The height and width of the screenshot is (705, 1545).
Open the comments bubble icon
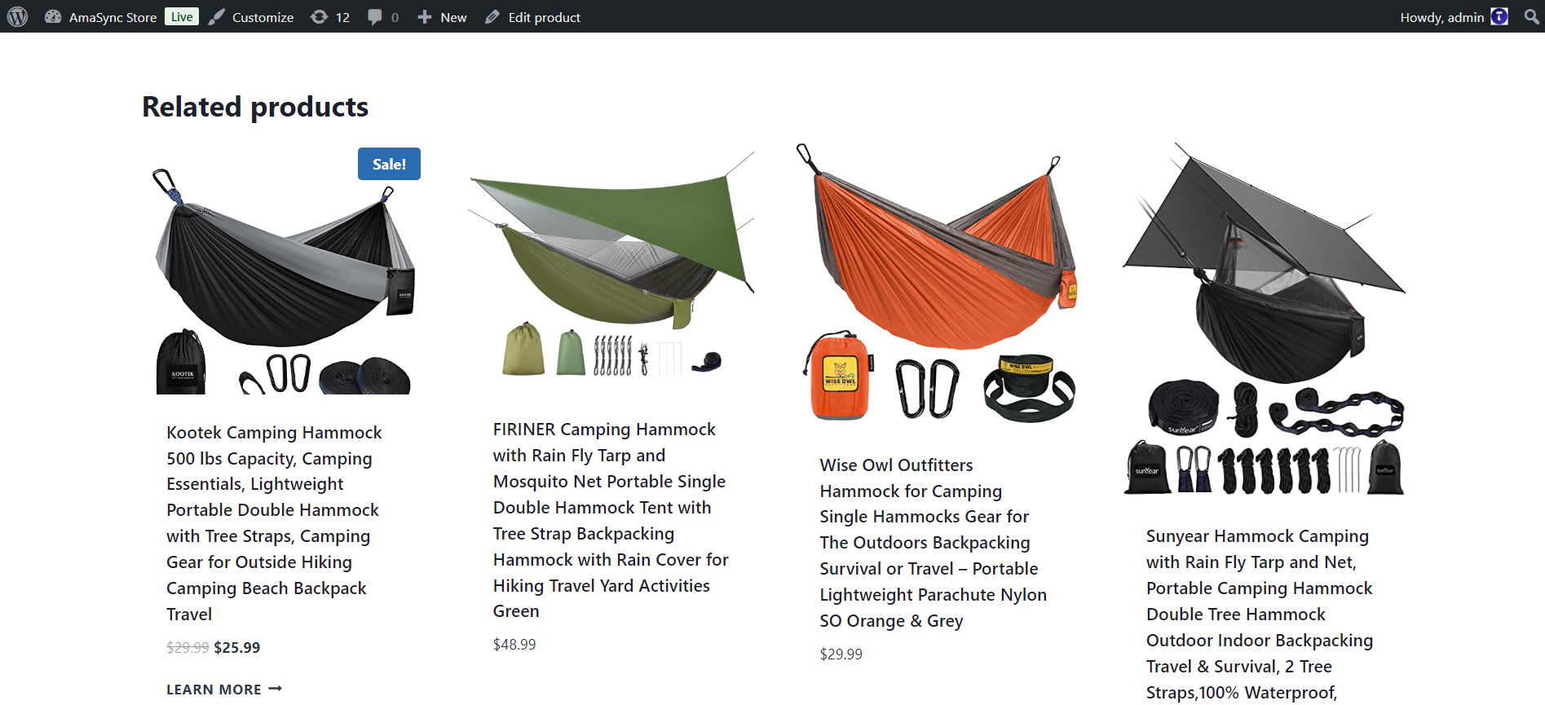[375, 17]
